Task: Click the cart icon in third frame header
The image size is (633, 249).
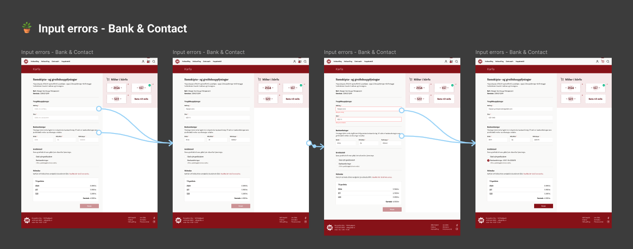Action: (x=451, y=62)
